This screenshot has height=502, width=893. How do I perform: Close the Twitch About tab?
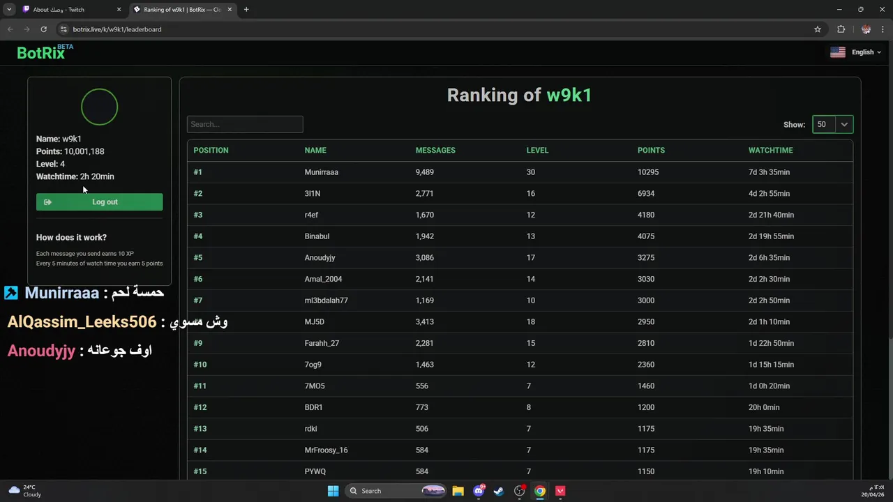[119, 10]
